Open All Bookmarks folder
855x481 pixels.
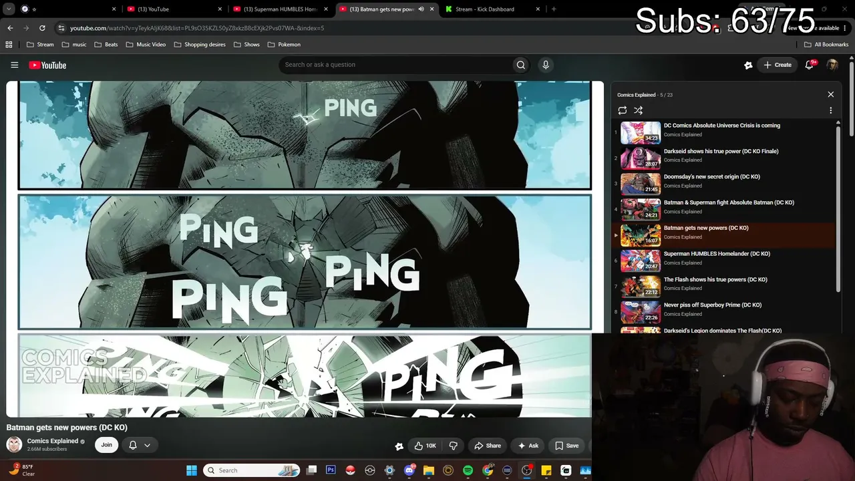[826, 44]
